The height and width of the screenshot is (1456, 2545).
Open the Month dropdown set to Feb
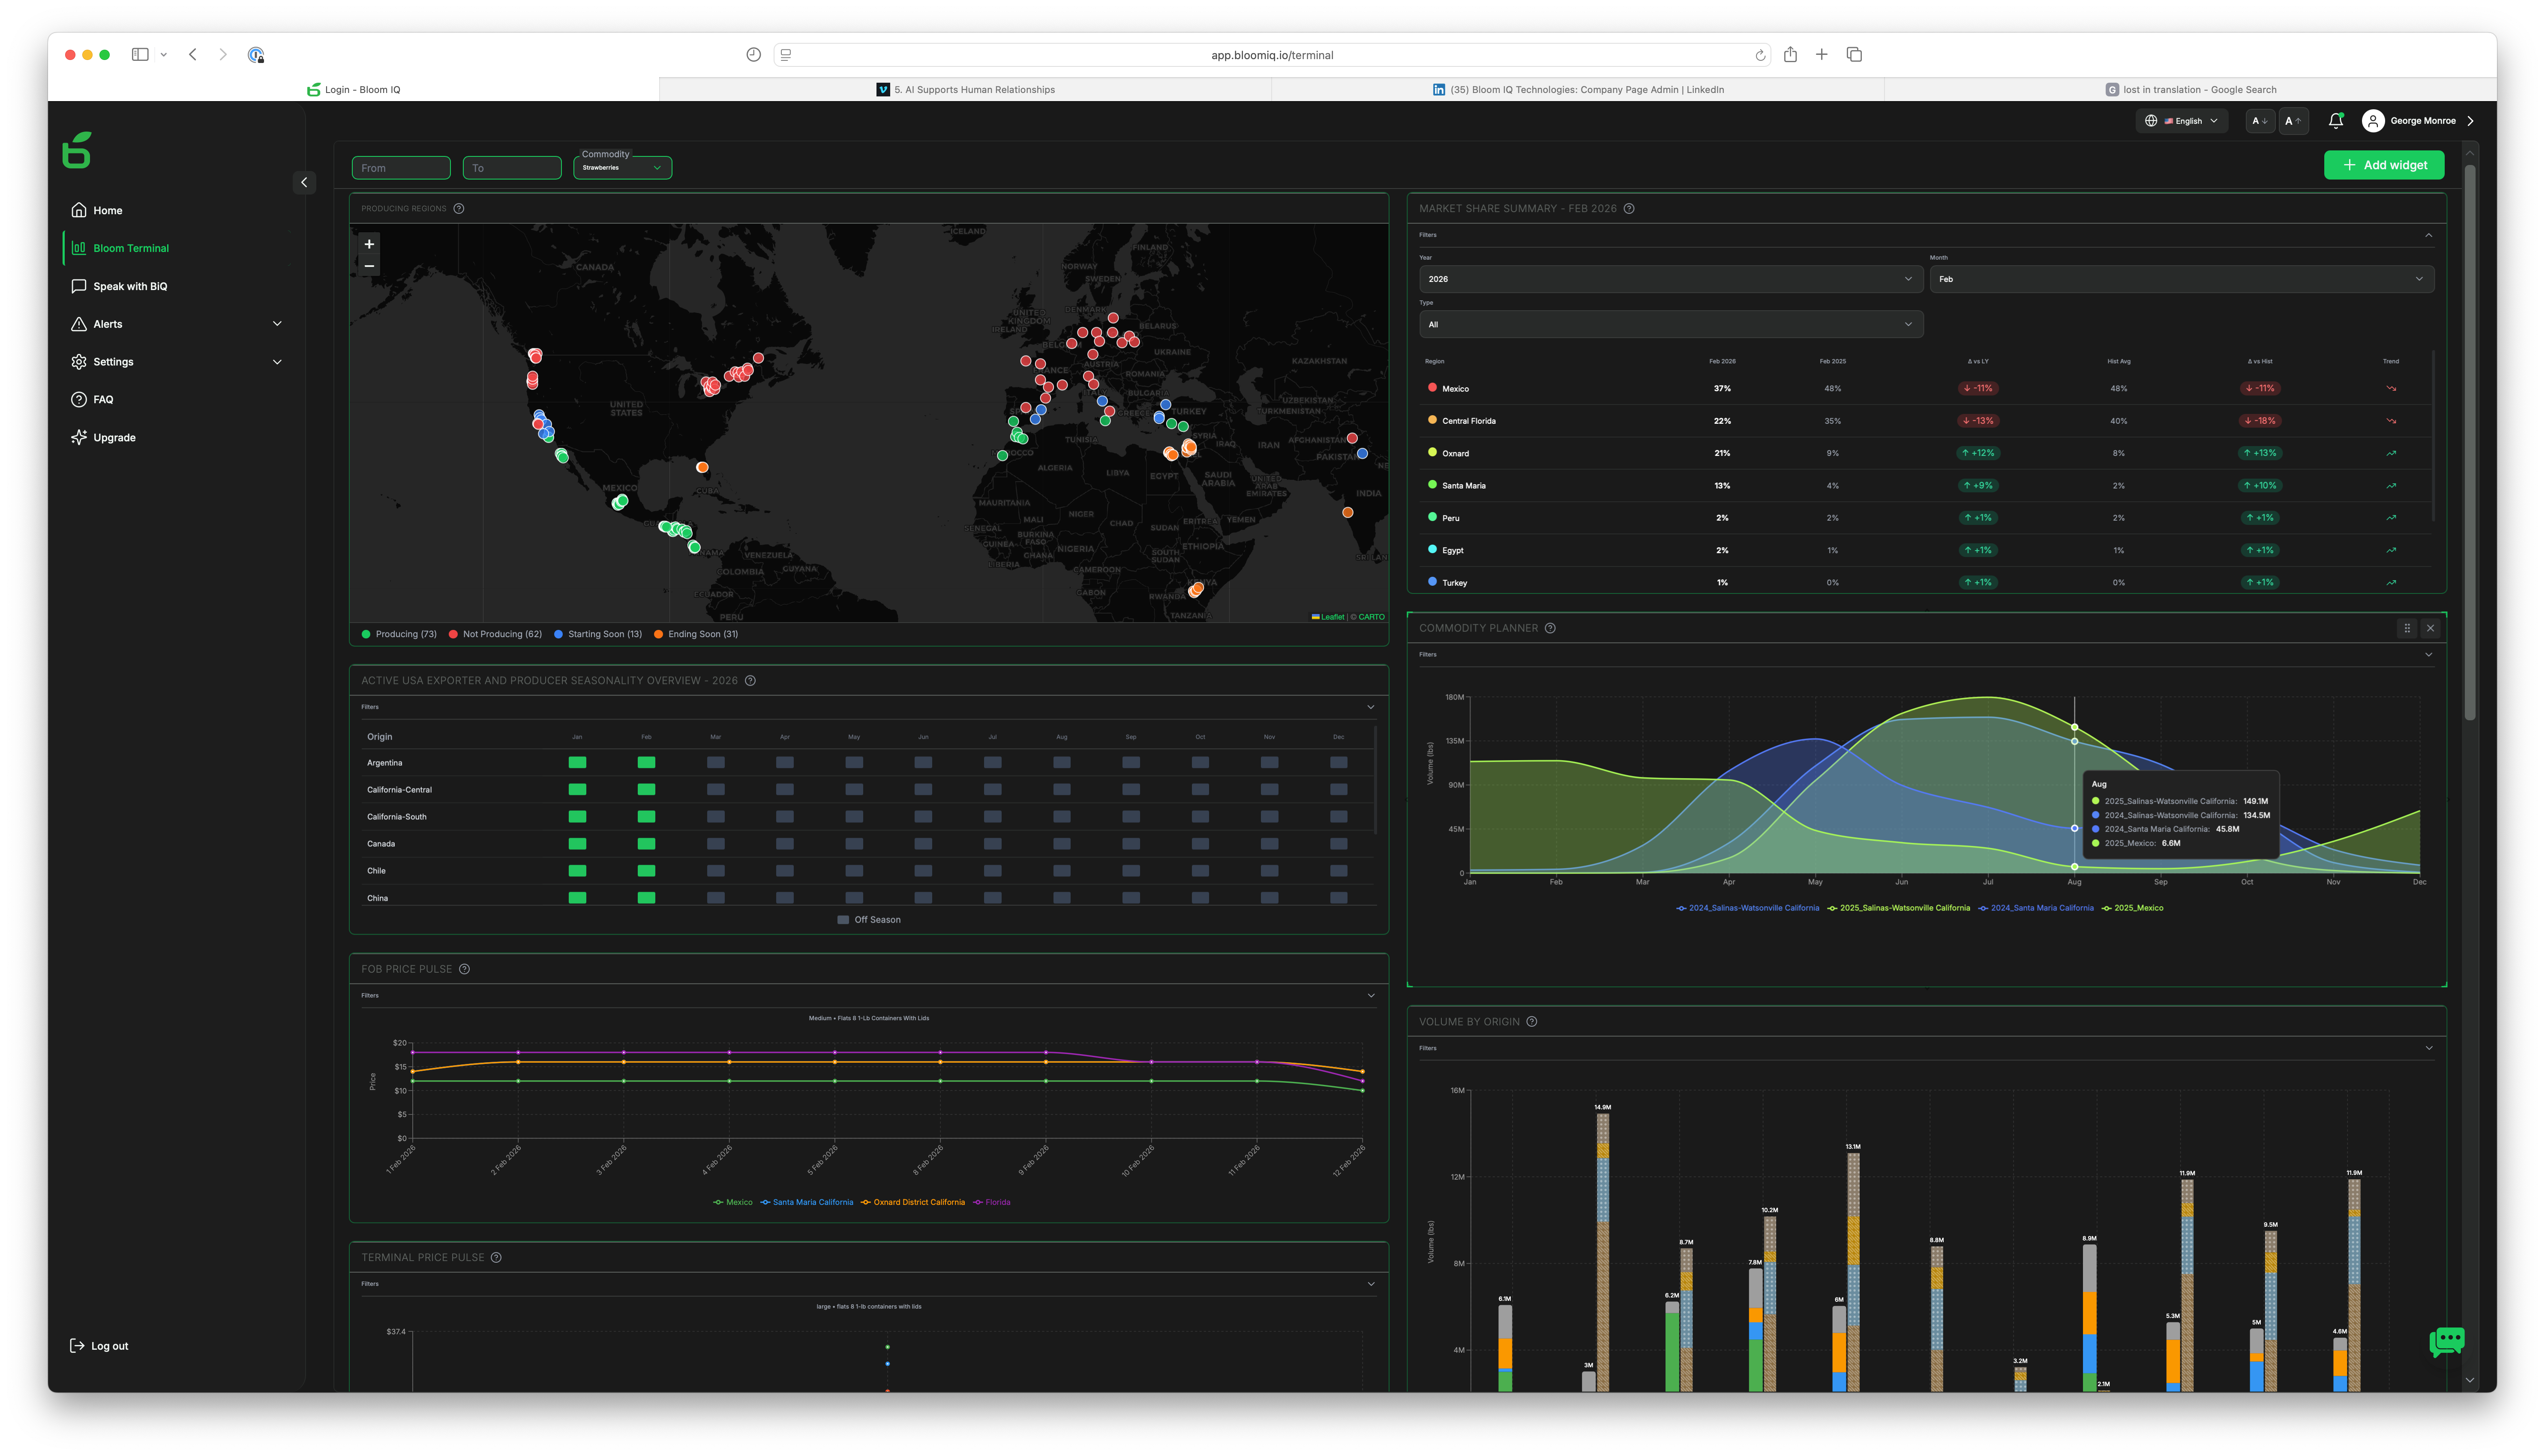point(2181,279)
